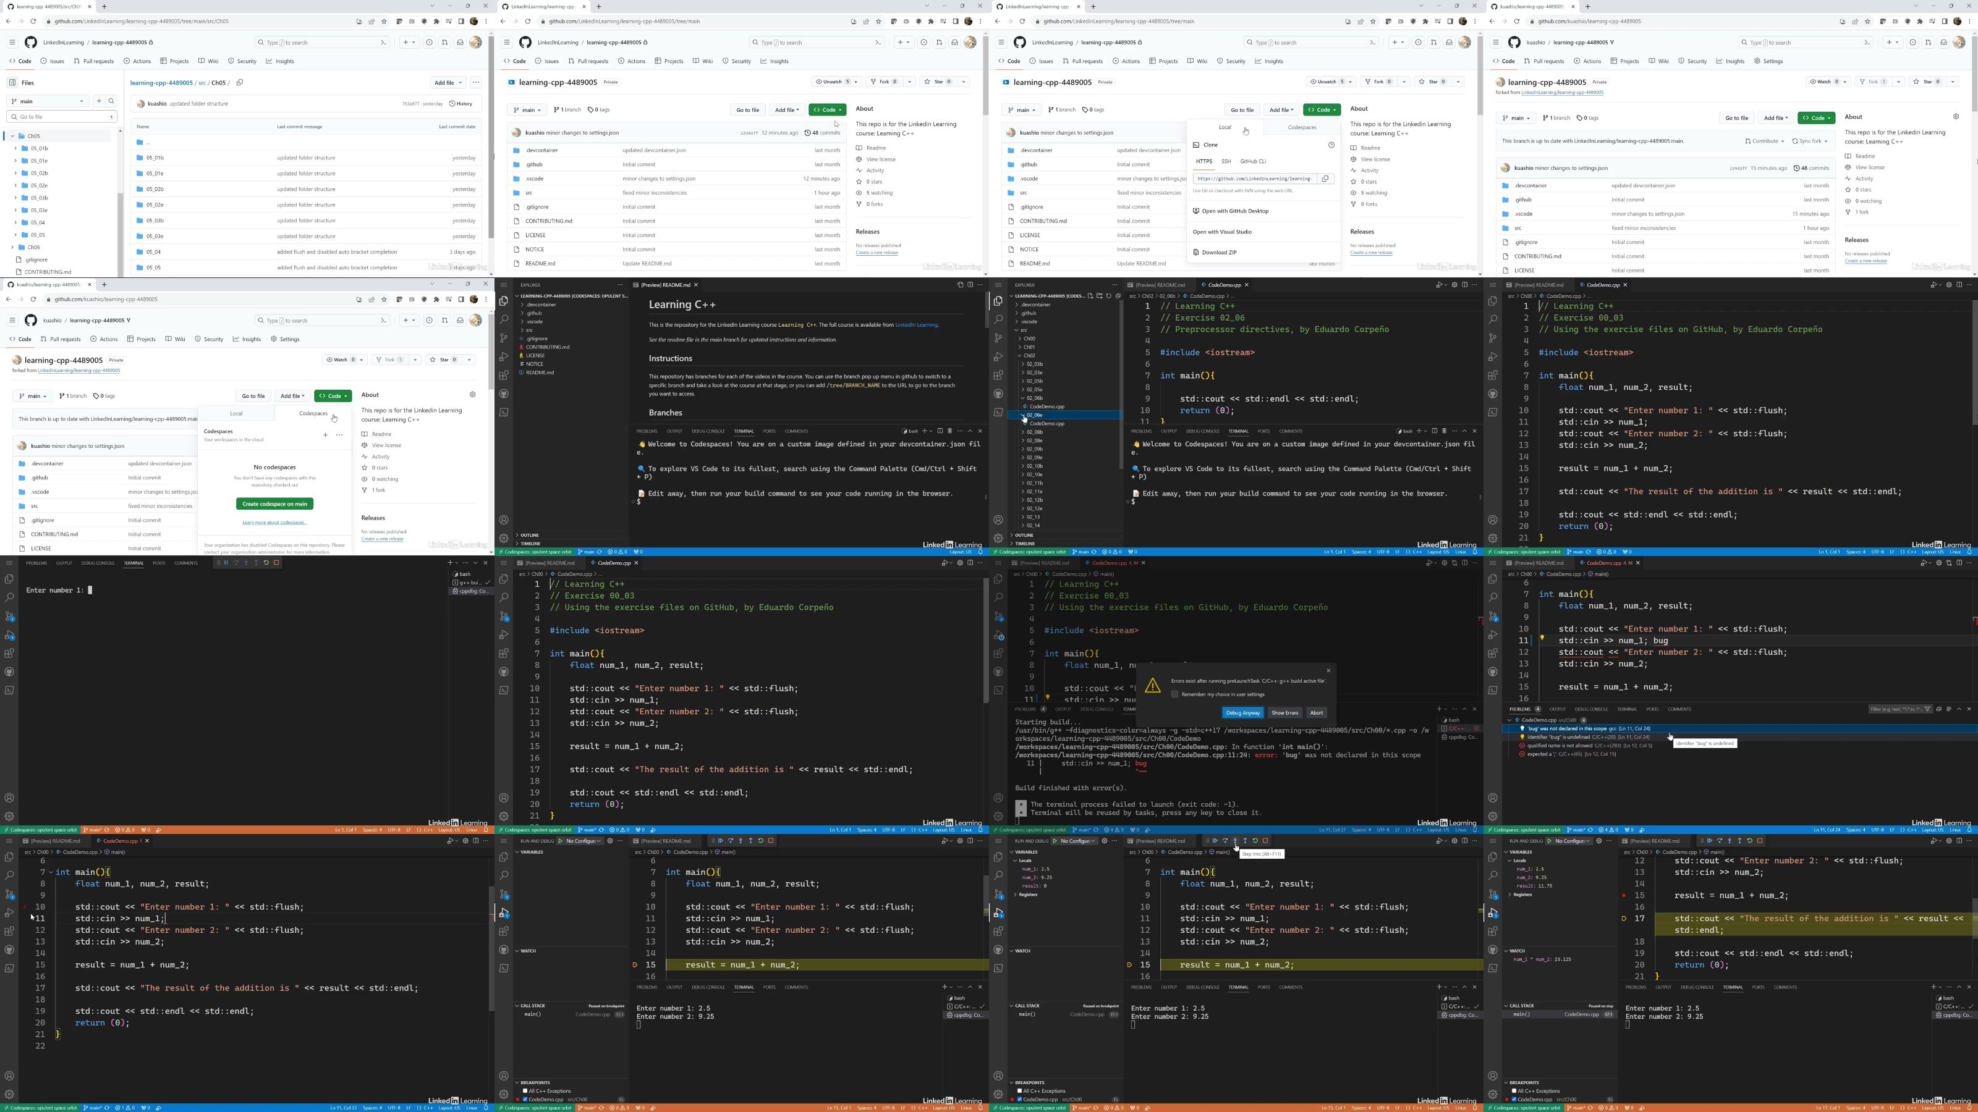Screen dimensions: 1978x1112
Task: Uncheck CodeDemo.cpp breakpoint in line-17 debug view
Action: tap(1514, 1099)
